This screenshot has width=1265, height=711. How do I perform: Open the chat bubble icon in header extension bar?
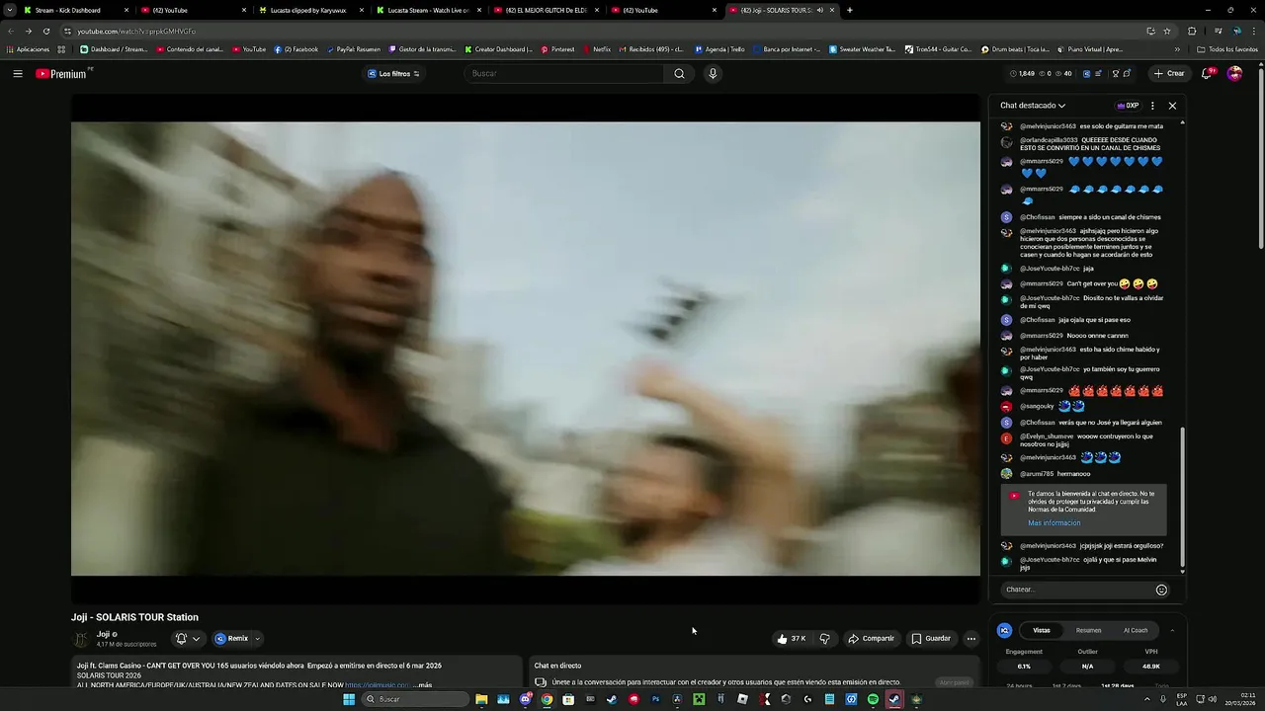point(1127,73)
